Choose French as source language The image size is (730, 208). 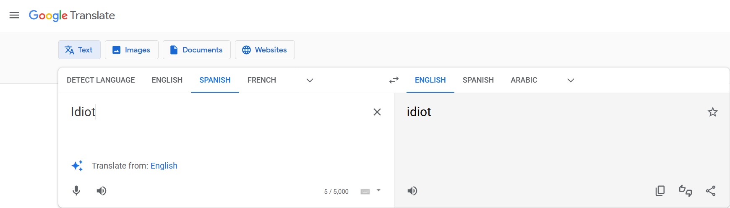point(262,80)
